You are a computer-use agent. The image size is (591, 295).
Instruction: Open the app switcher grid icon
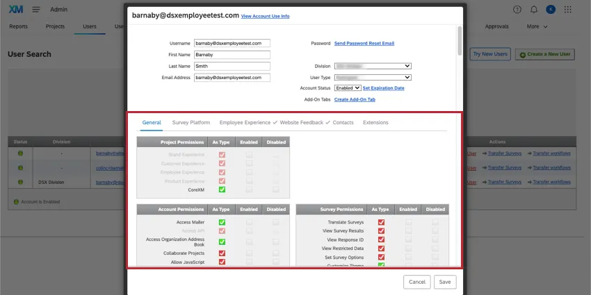pos(568,10)
